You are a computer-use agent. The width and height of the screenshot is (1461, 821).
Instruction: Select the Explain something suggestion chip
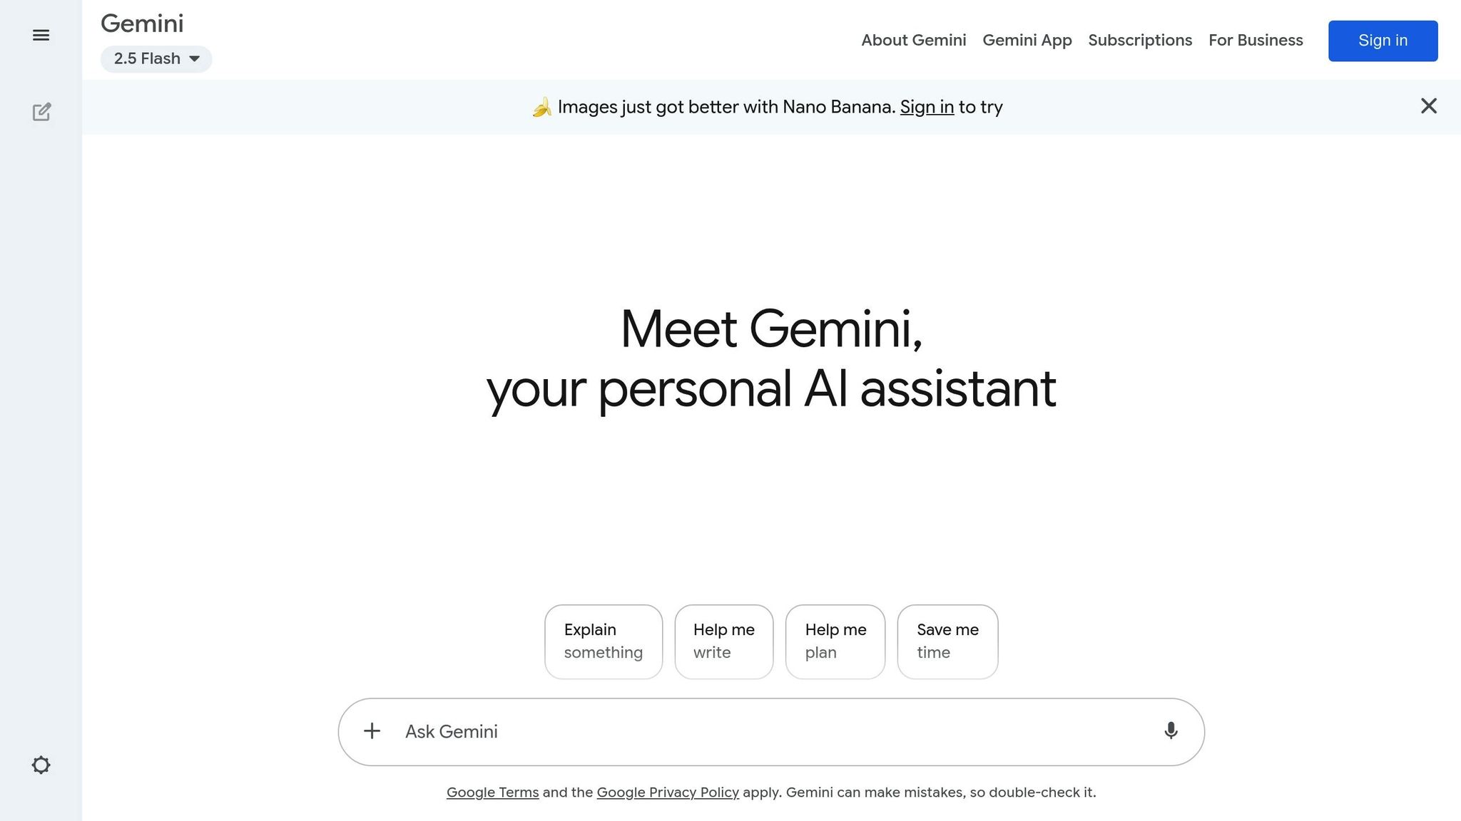pyautogui.click(x=603, y=641)
